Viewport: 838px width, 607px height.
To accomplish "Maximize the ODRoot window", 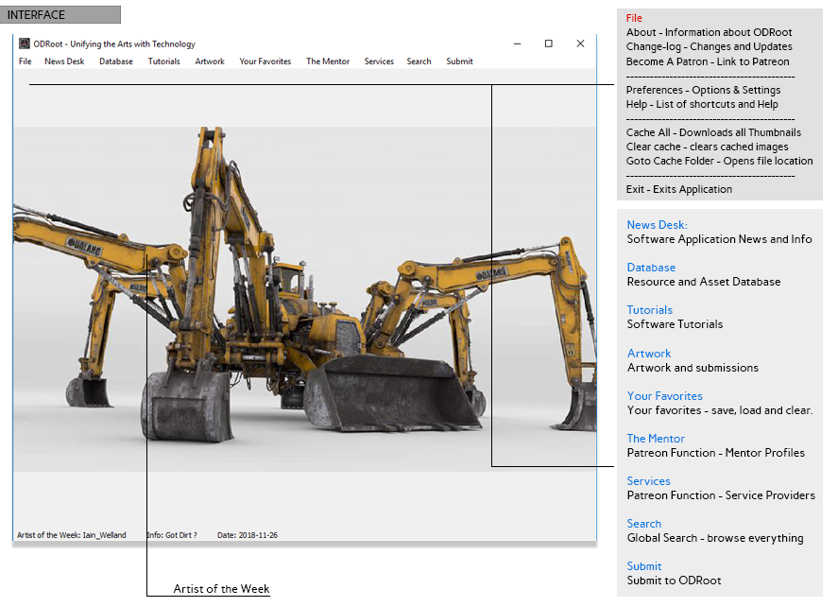I will point(548,43).
